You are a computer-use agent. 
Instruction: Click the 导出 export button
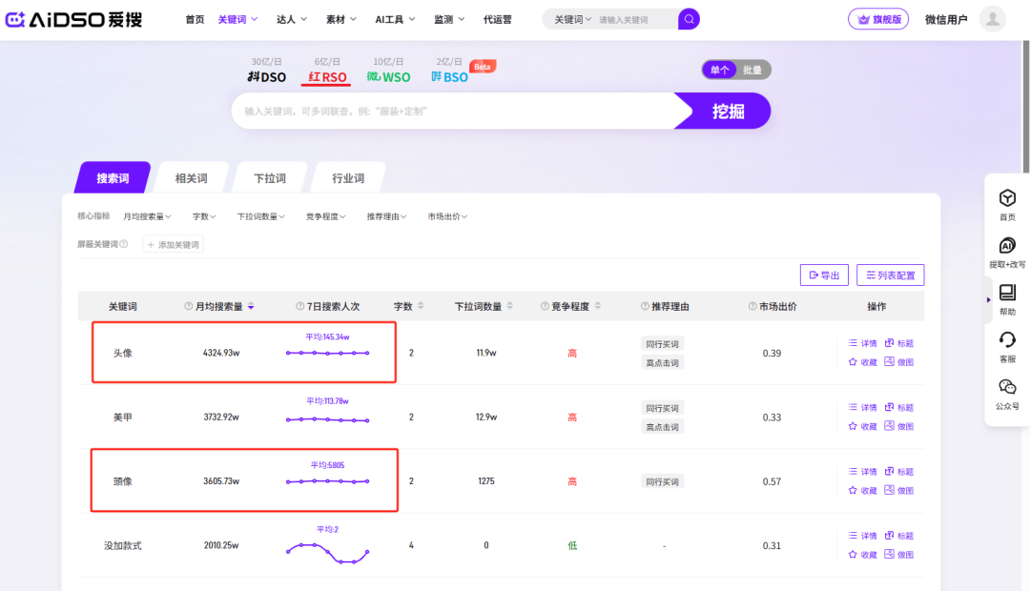(x=823, y=275)
